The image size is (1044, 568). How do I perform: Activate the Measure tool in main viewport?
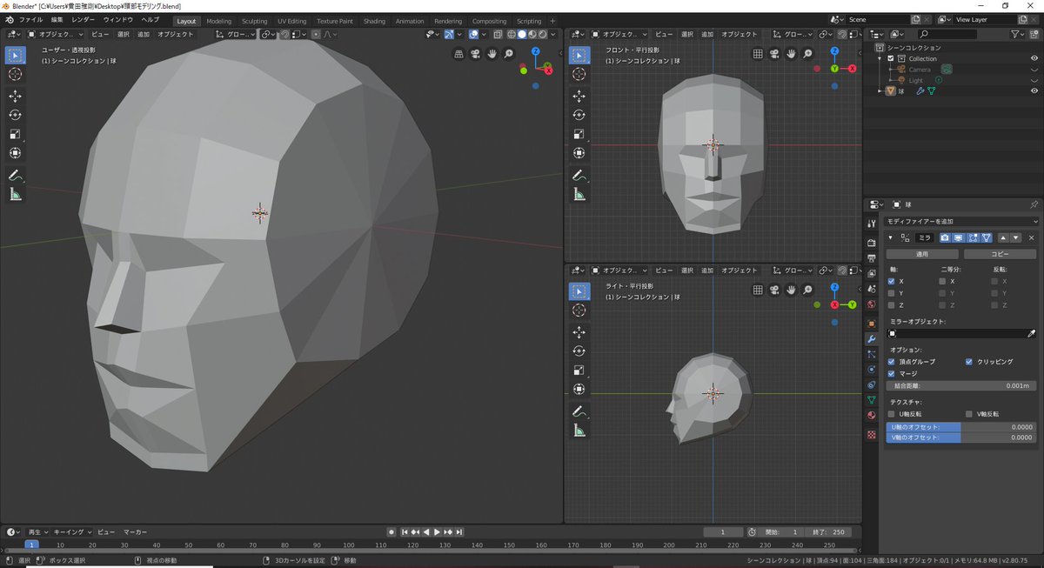click(15, 195)
